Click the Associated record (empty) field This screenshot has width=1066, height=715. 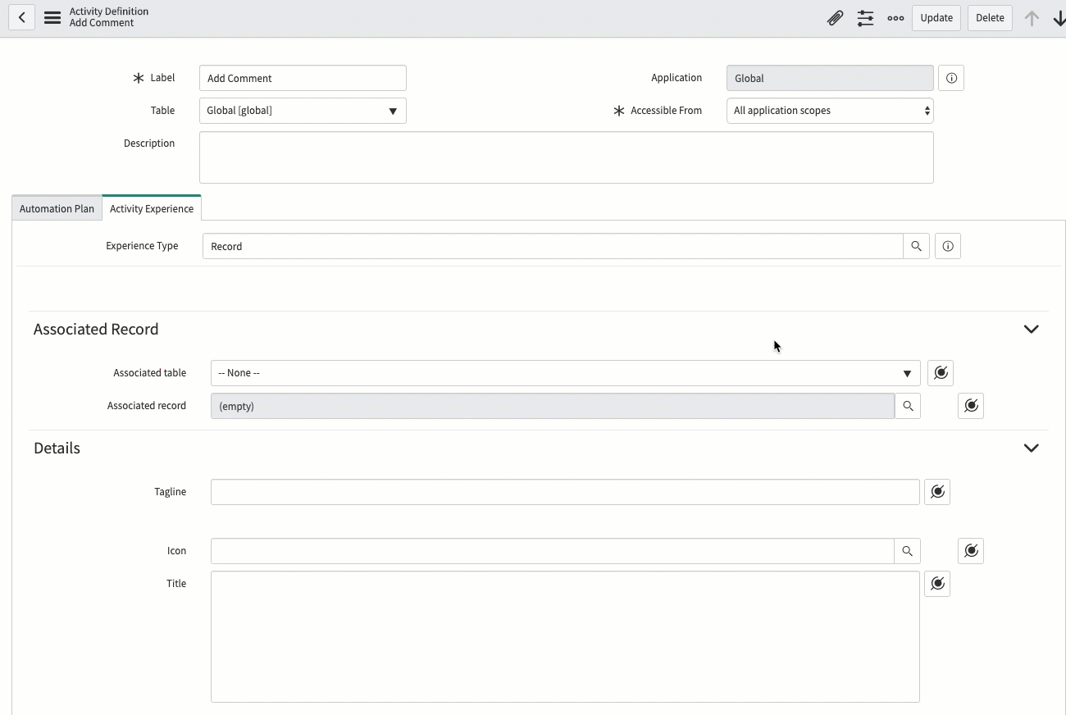point(552,406)
